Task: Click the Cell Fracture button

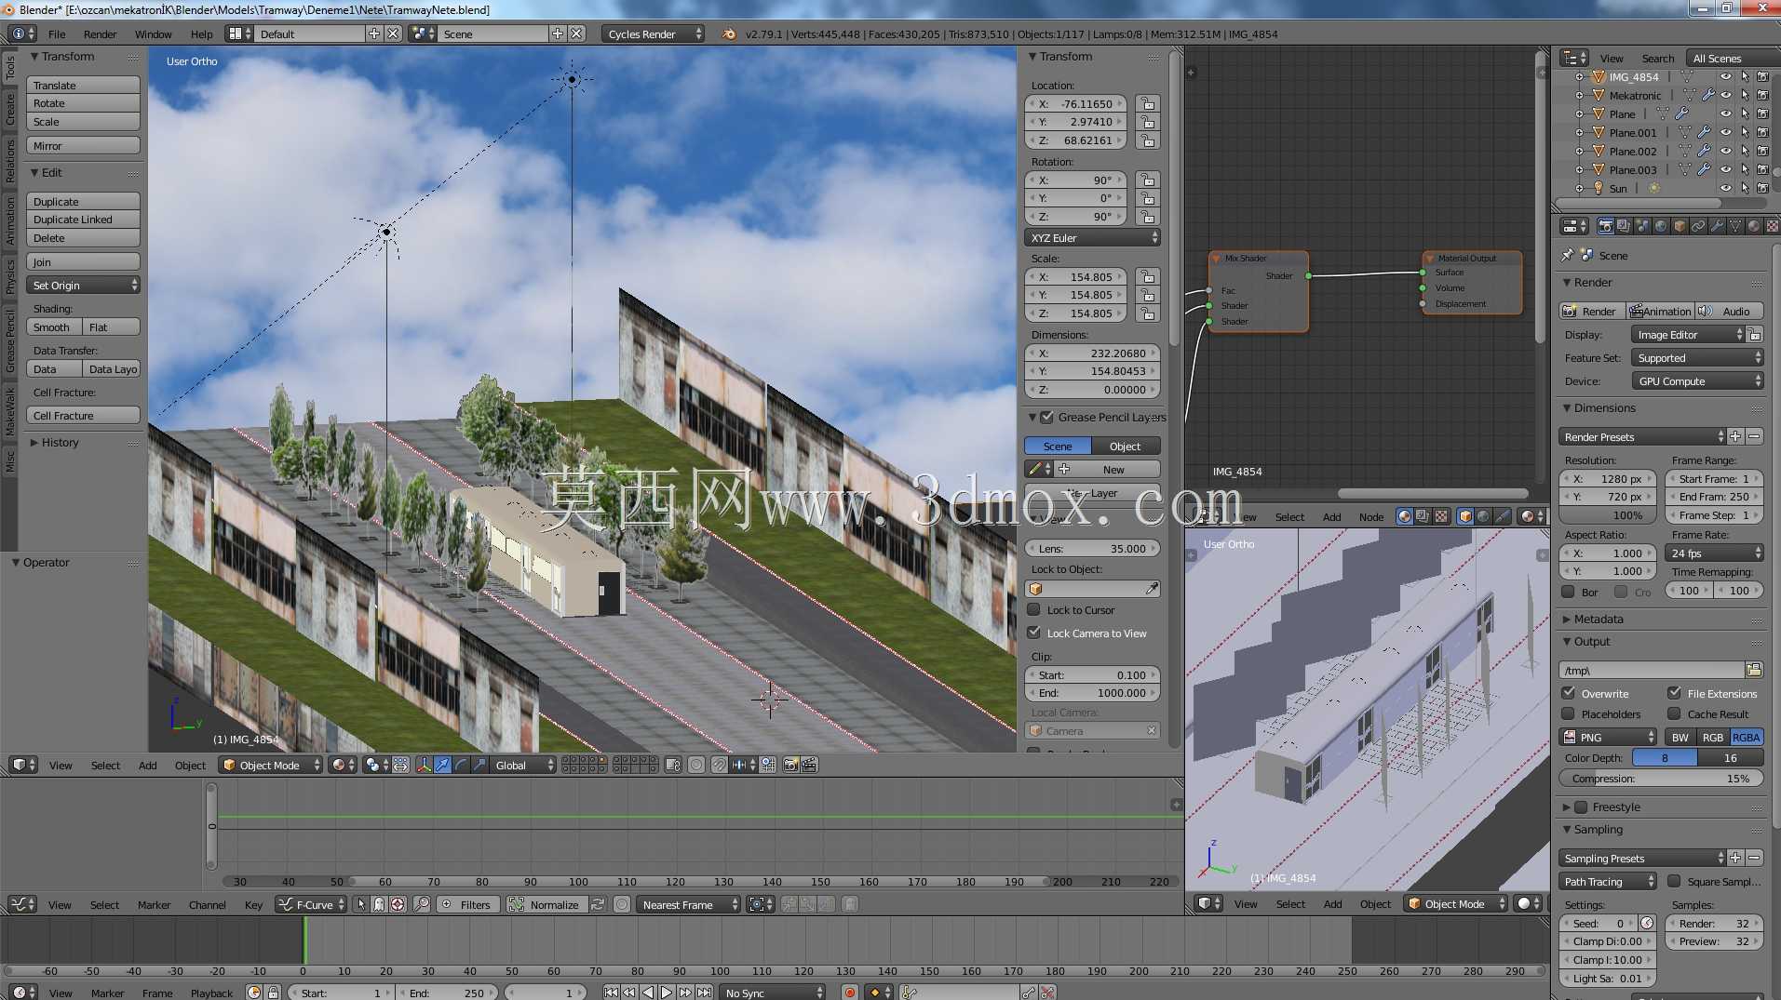Action: click(x=83, y=416)
